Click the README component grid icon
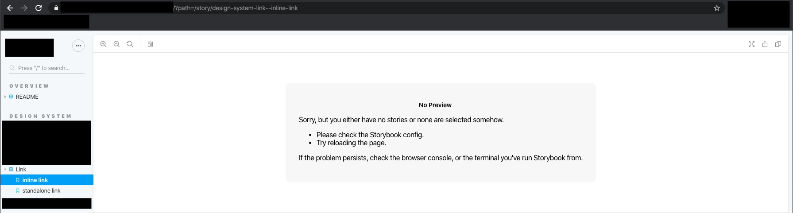793x213 pixels. (11, 97)
